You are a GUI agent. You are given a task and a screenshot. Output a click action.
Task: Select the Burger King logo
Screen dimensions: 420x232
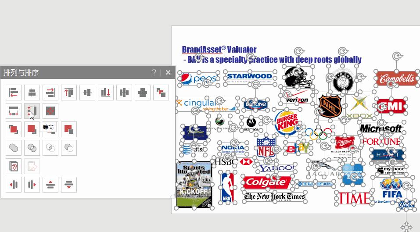tap(287, 123)
